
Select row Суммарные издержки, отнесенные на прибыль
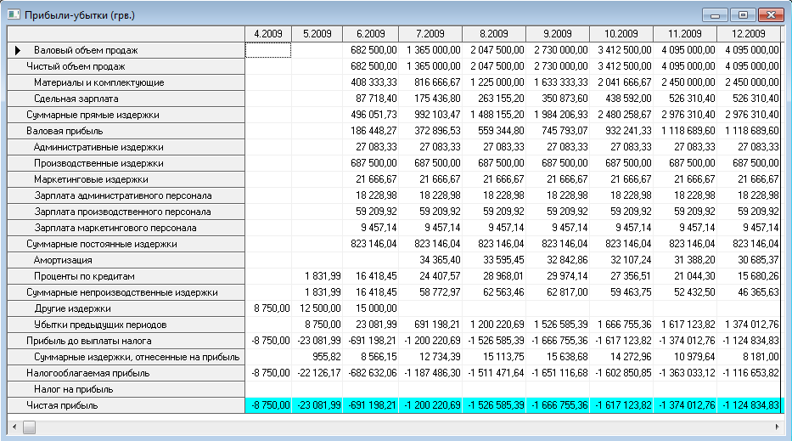point(126,358)
